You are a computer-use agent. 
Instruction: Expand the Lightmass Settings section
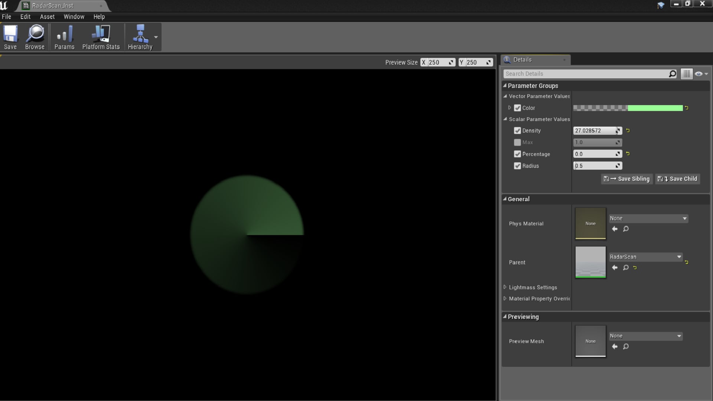tap(505, 287)
